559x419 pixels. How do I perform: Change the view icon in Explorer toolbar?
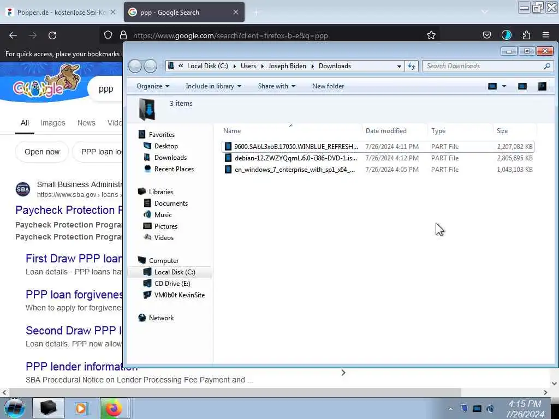[x=492, y=86]
